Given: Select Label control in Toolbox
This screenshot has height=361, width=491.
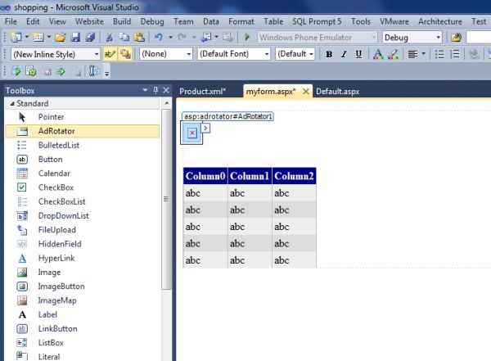Looking at the screenshot, I should (x=82, y=314).
